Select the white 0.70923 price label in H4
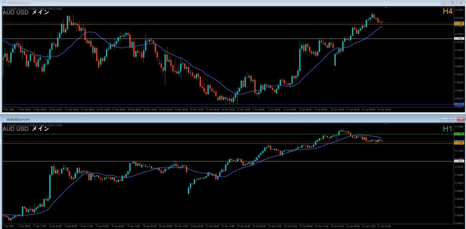This screenshot has width=466, height=229. pyautogui.click(x=459, y=39)
